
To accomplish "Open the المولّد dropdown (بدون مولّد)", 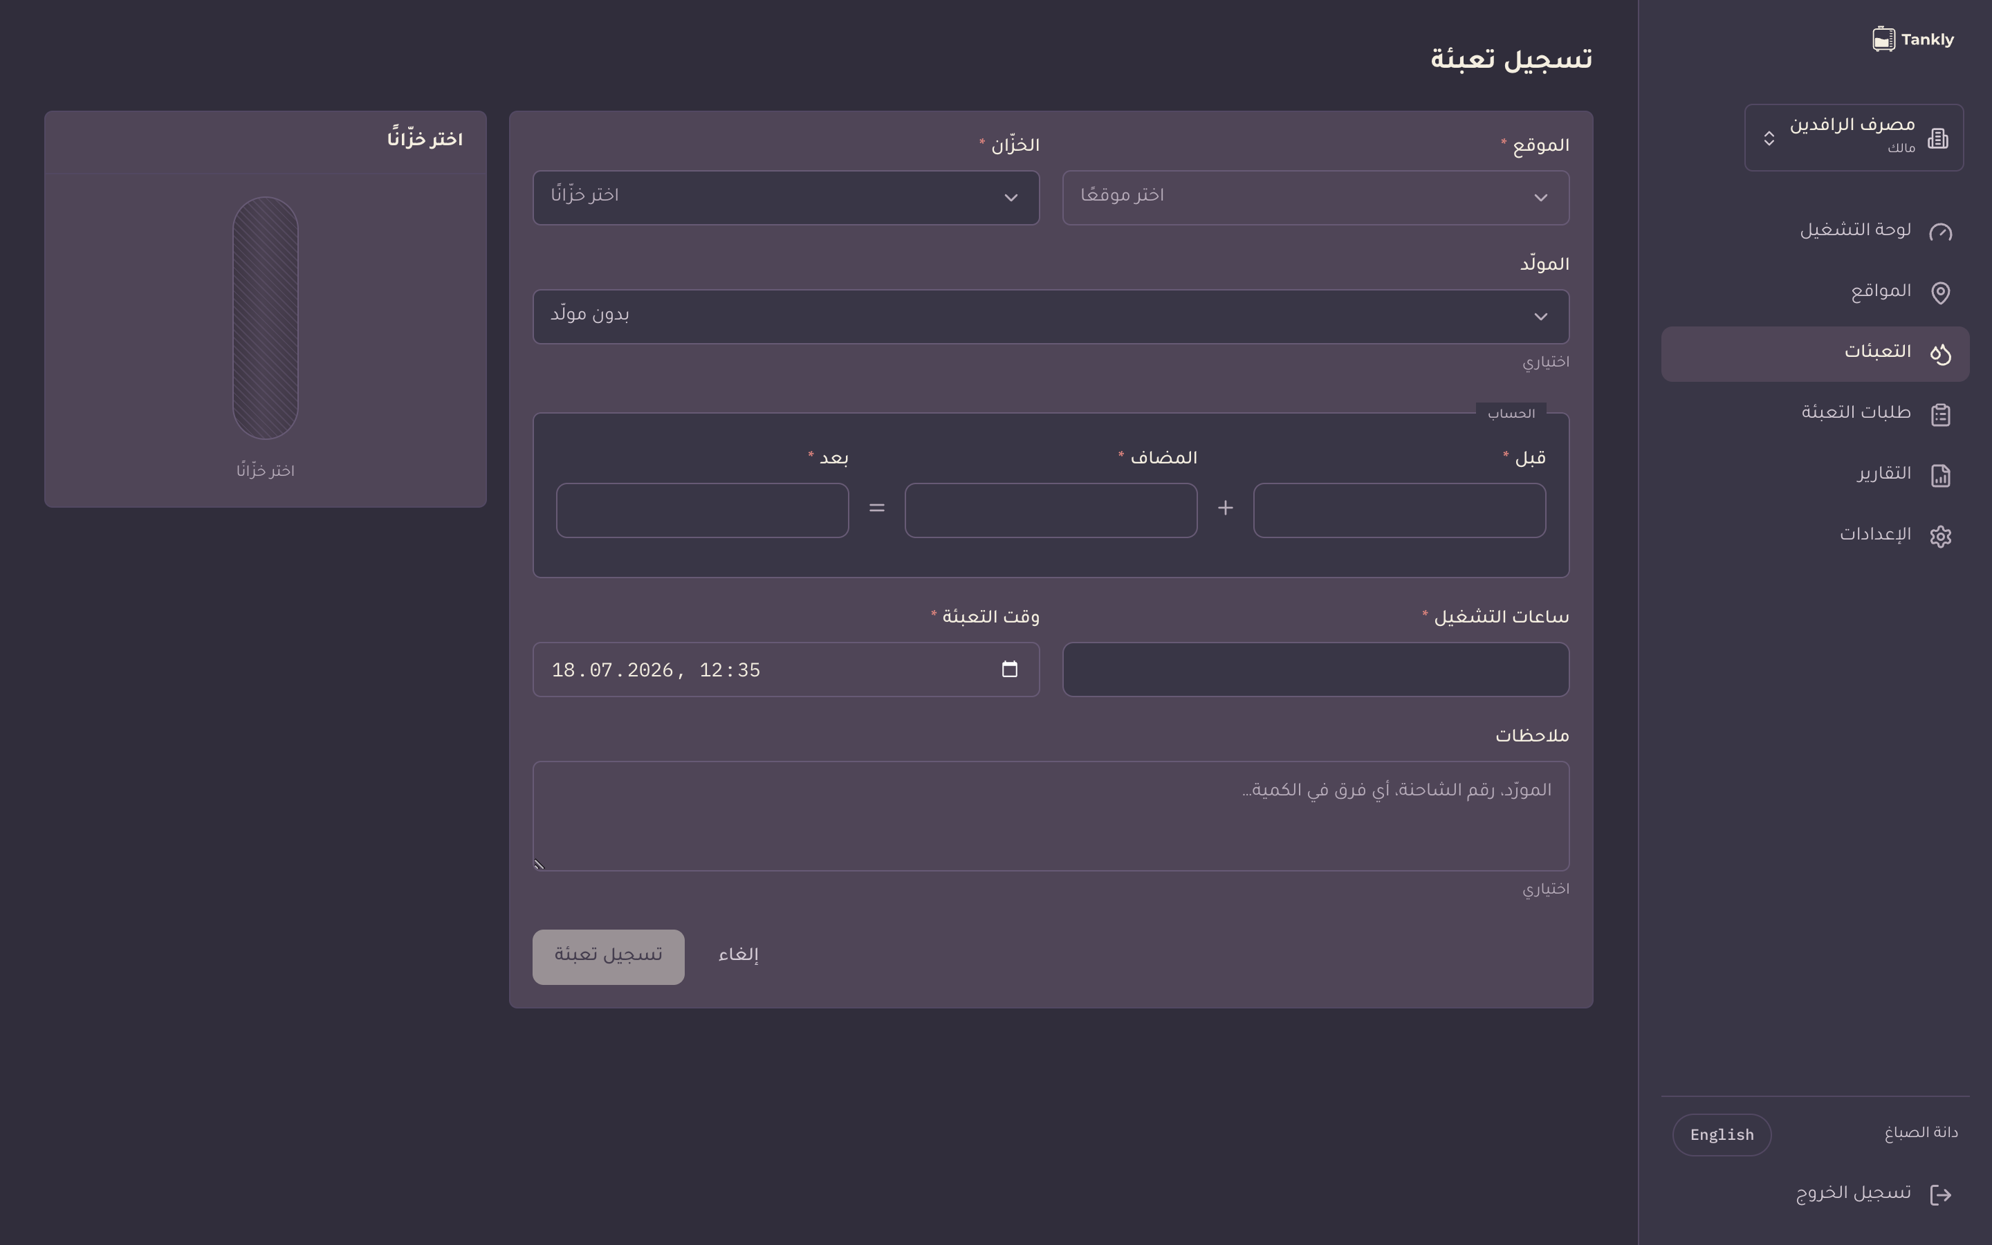I will pyautogui.click(x=1051, y=316).
